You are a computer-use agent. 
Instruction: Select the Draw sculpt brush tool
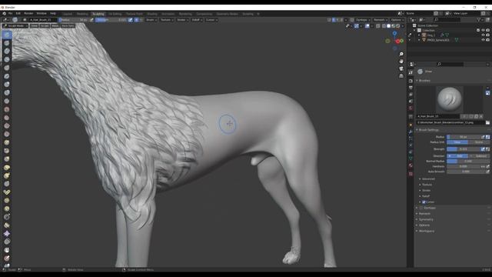coord(7,35)
